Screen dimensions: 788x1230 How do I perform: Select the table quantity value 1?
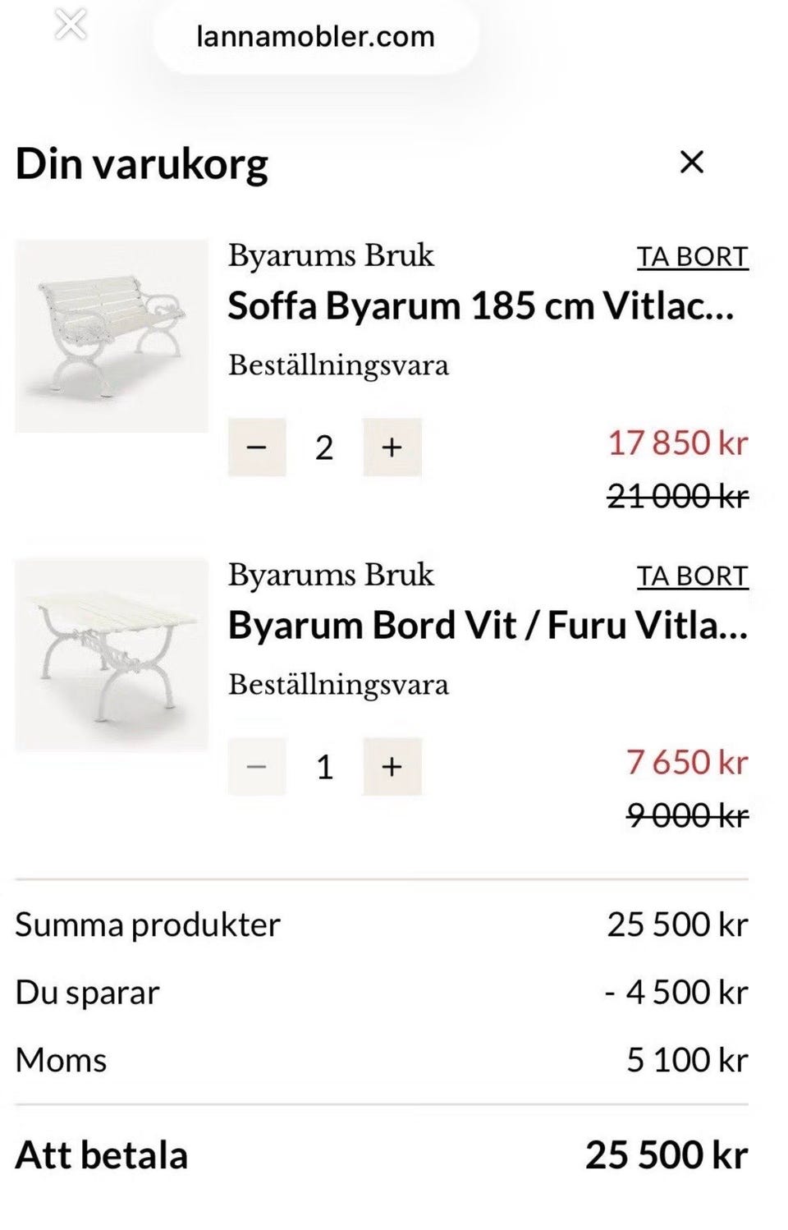pos(324,768)
